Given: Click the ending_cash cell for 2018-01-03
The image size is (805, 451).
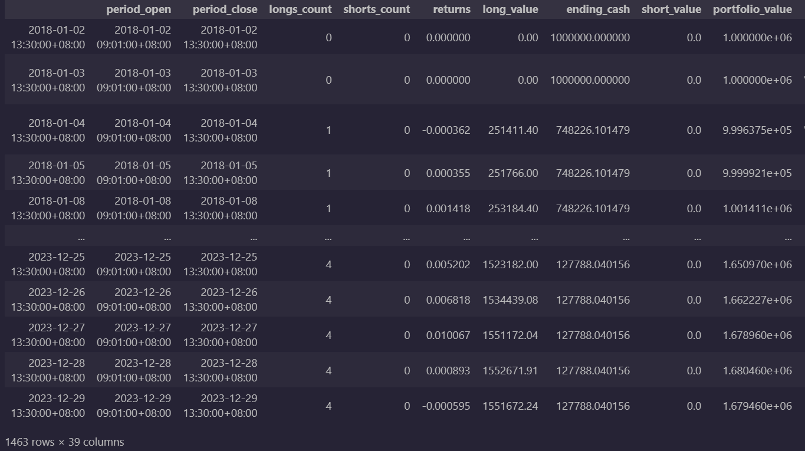Looking at the screenshot, I should pyautogui.click(x=590, y=80).
